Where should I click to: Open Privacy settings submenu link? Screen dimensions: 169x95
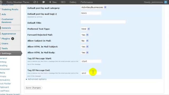[3, 76]
